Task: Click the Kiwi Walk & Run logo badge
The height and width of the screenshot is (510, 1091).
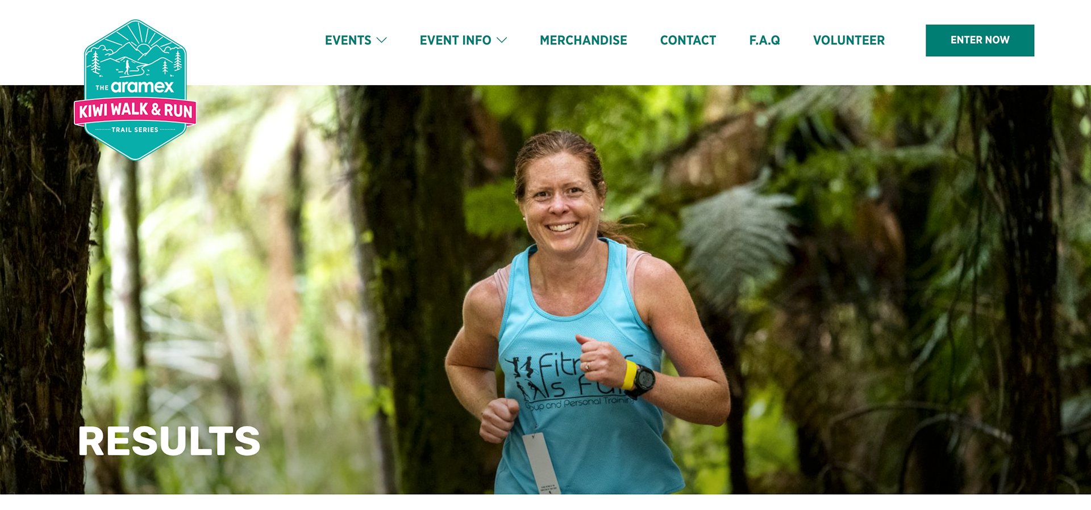Action: (135, 90)
